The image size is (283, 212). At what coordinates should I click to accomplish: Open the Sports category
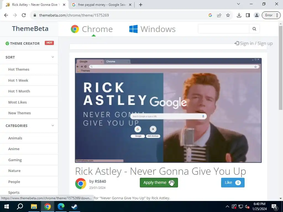pos(14,192)
